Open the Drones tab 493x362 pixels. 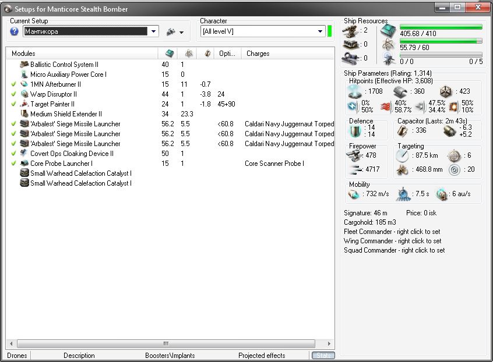click(x=17, y=356)
